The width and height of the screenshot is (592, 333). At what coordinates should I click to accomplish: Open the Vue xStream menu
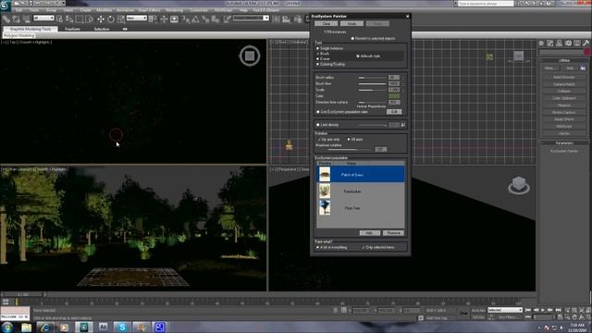tap(266, 10)
